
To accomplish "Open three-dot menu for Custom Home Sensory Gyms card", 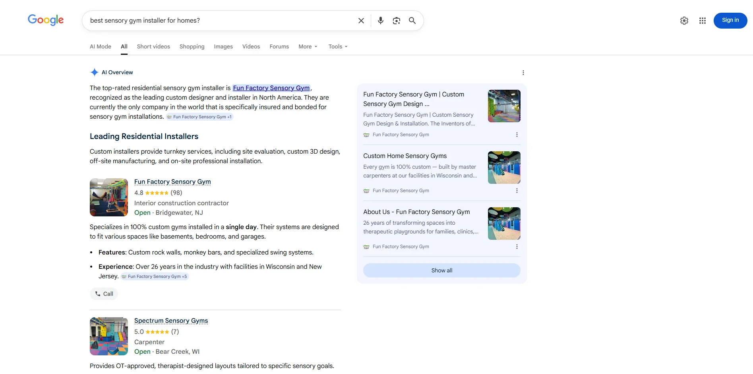I will click(517, 191).
